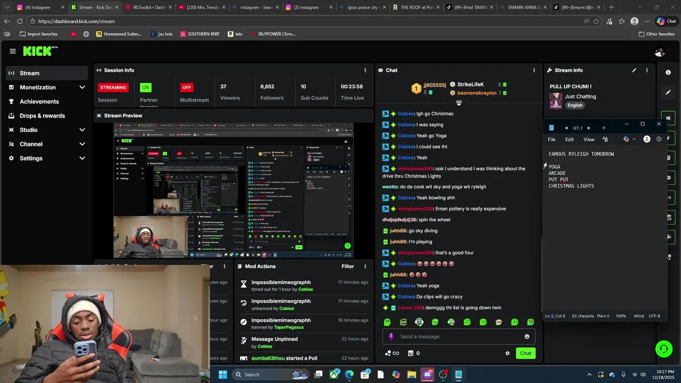Click the Send a message input
This screenshot has width=681, height=383.
tap(459, 336)
